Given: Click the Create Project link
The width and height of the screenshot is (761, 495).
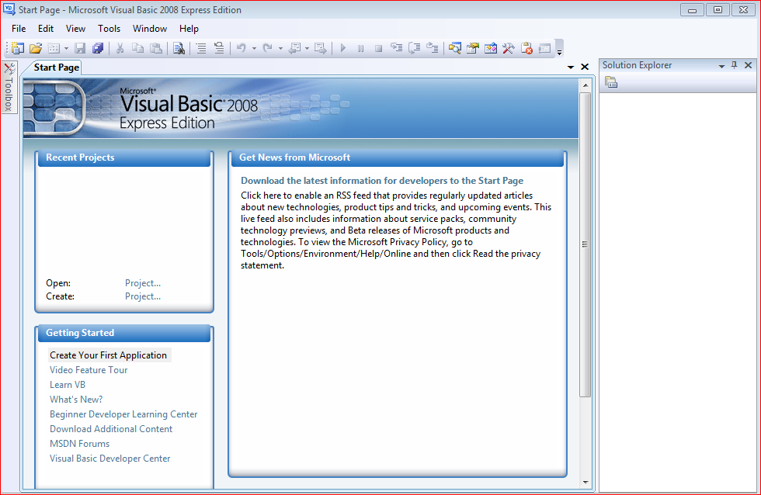Looking at the screenshot, I should point(143,296).
